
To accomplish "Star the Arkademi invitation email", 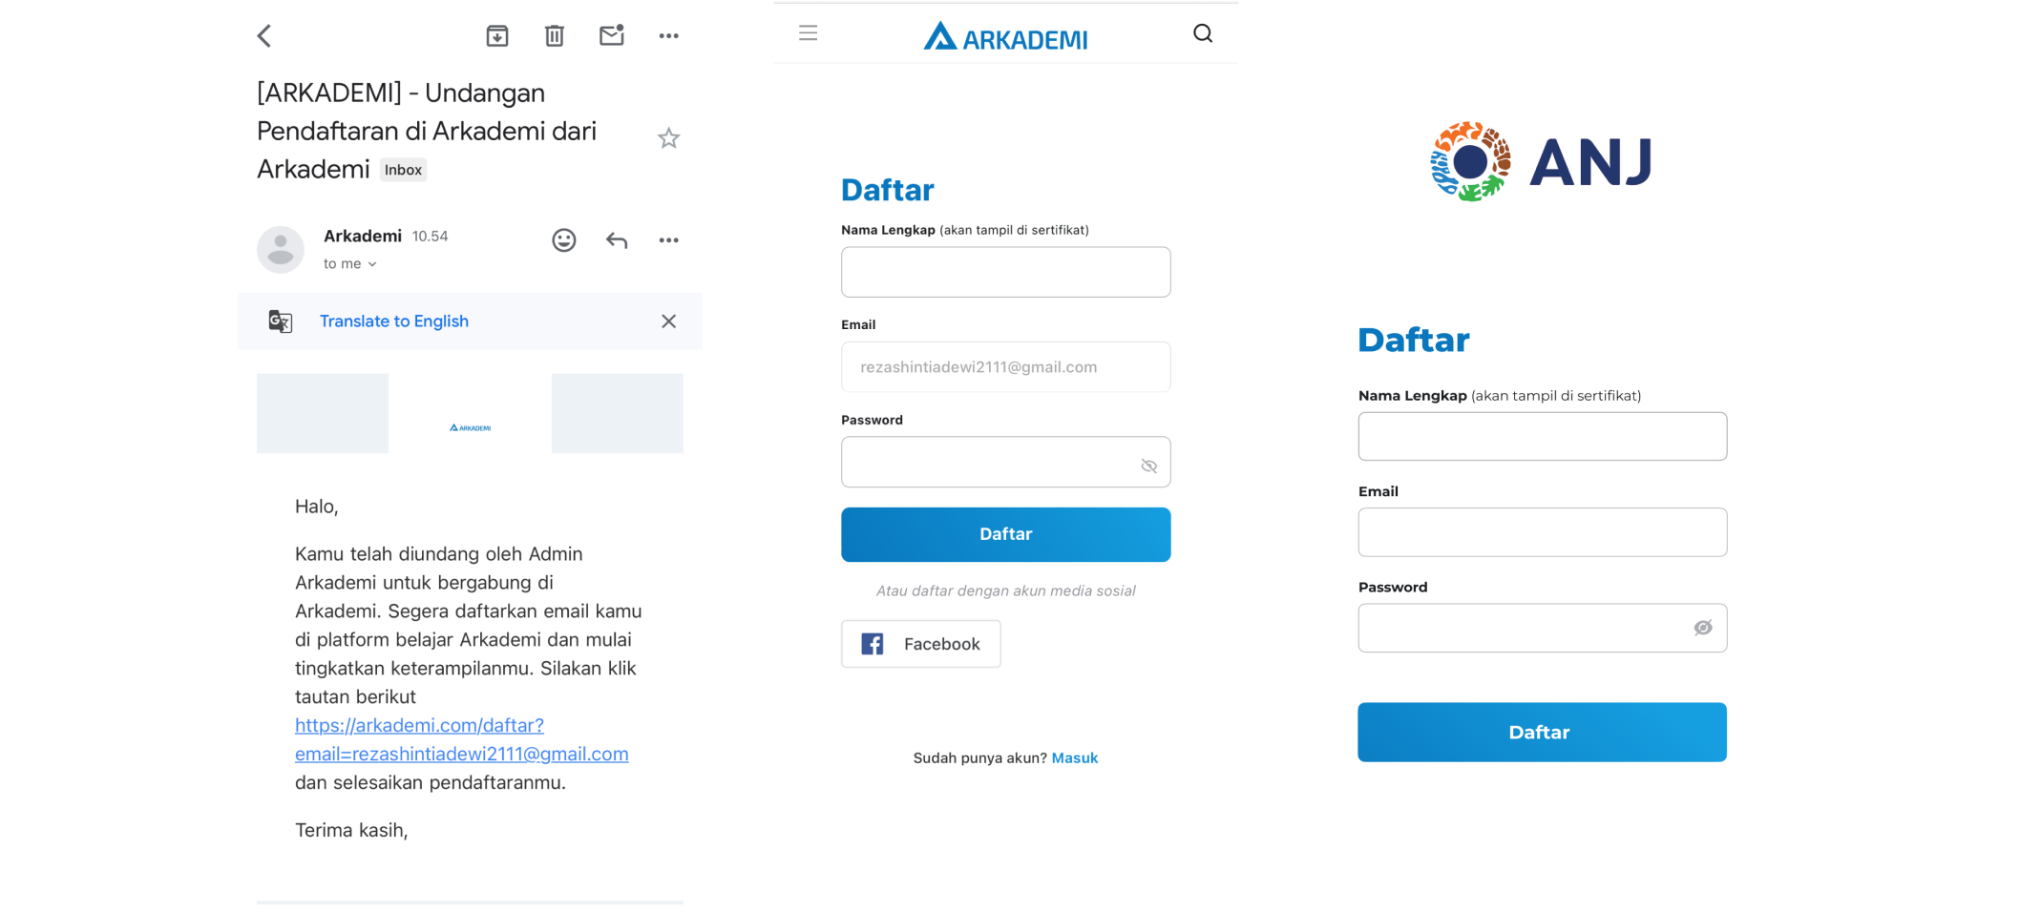I will click(x=668, y=138).
